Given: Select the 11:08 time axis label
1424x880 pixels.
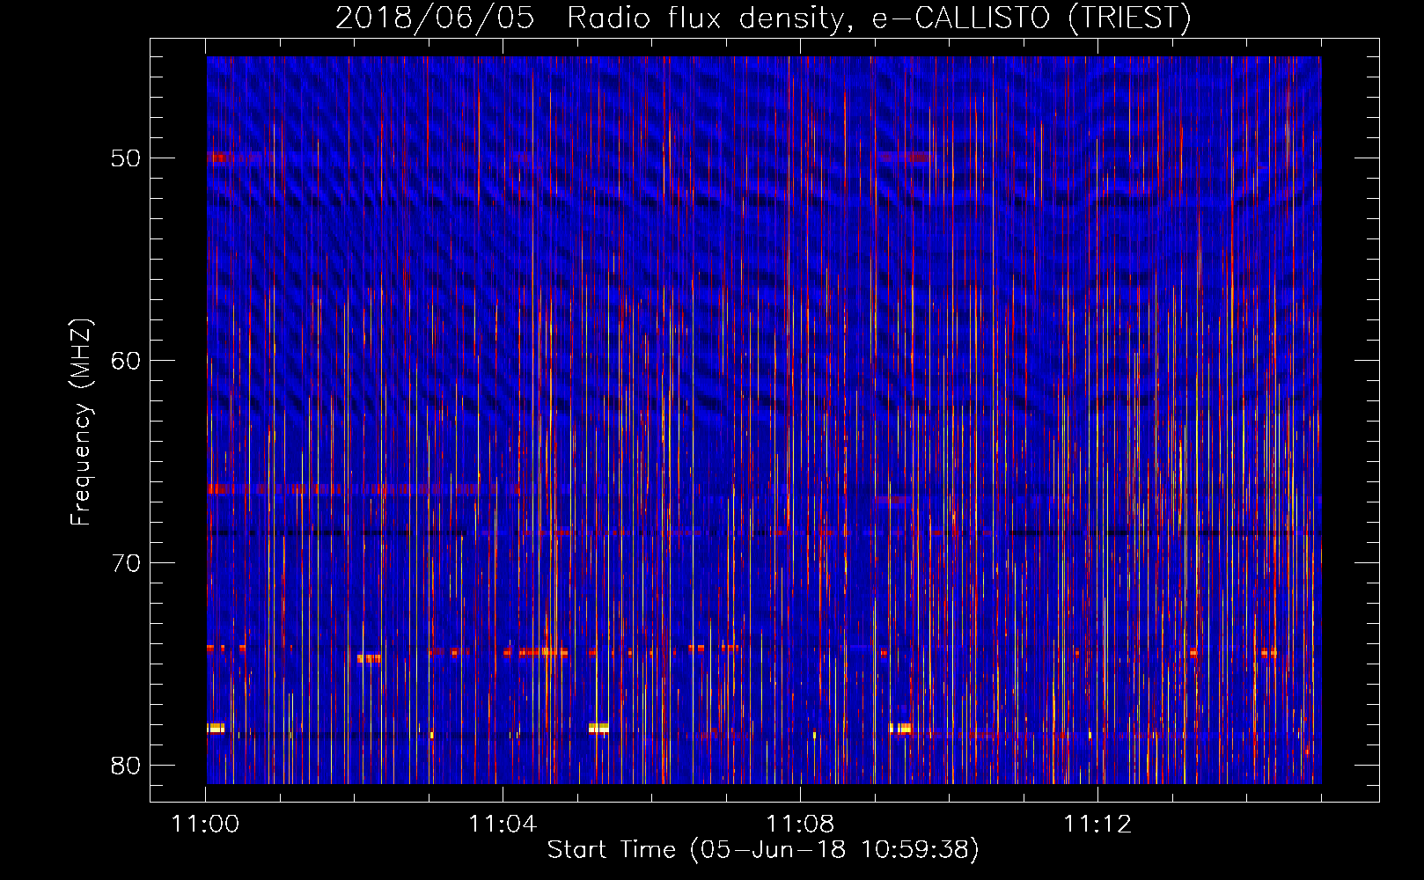Looking at the screenshot, I should 800,825.
